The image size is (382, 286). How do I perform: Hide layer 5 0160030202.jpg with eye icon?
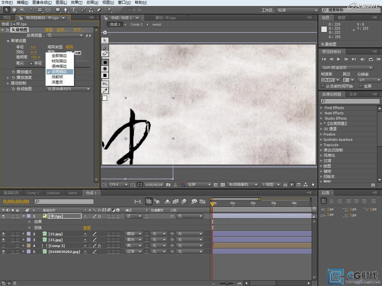tap(3, 251)
